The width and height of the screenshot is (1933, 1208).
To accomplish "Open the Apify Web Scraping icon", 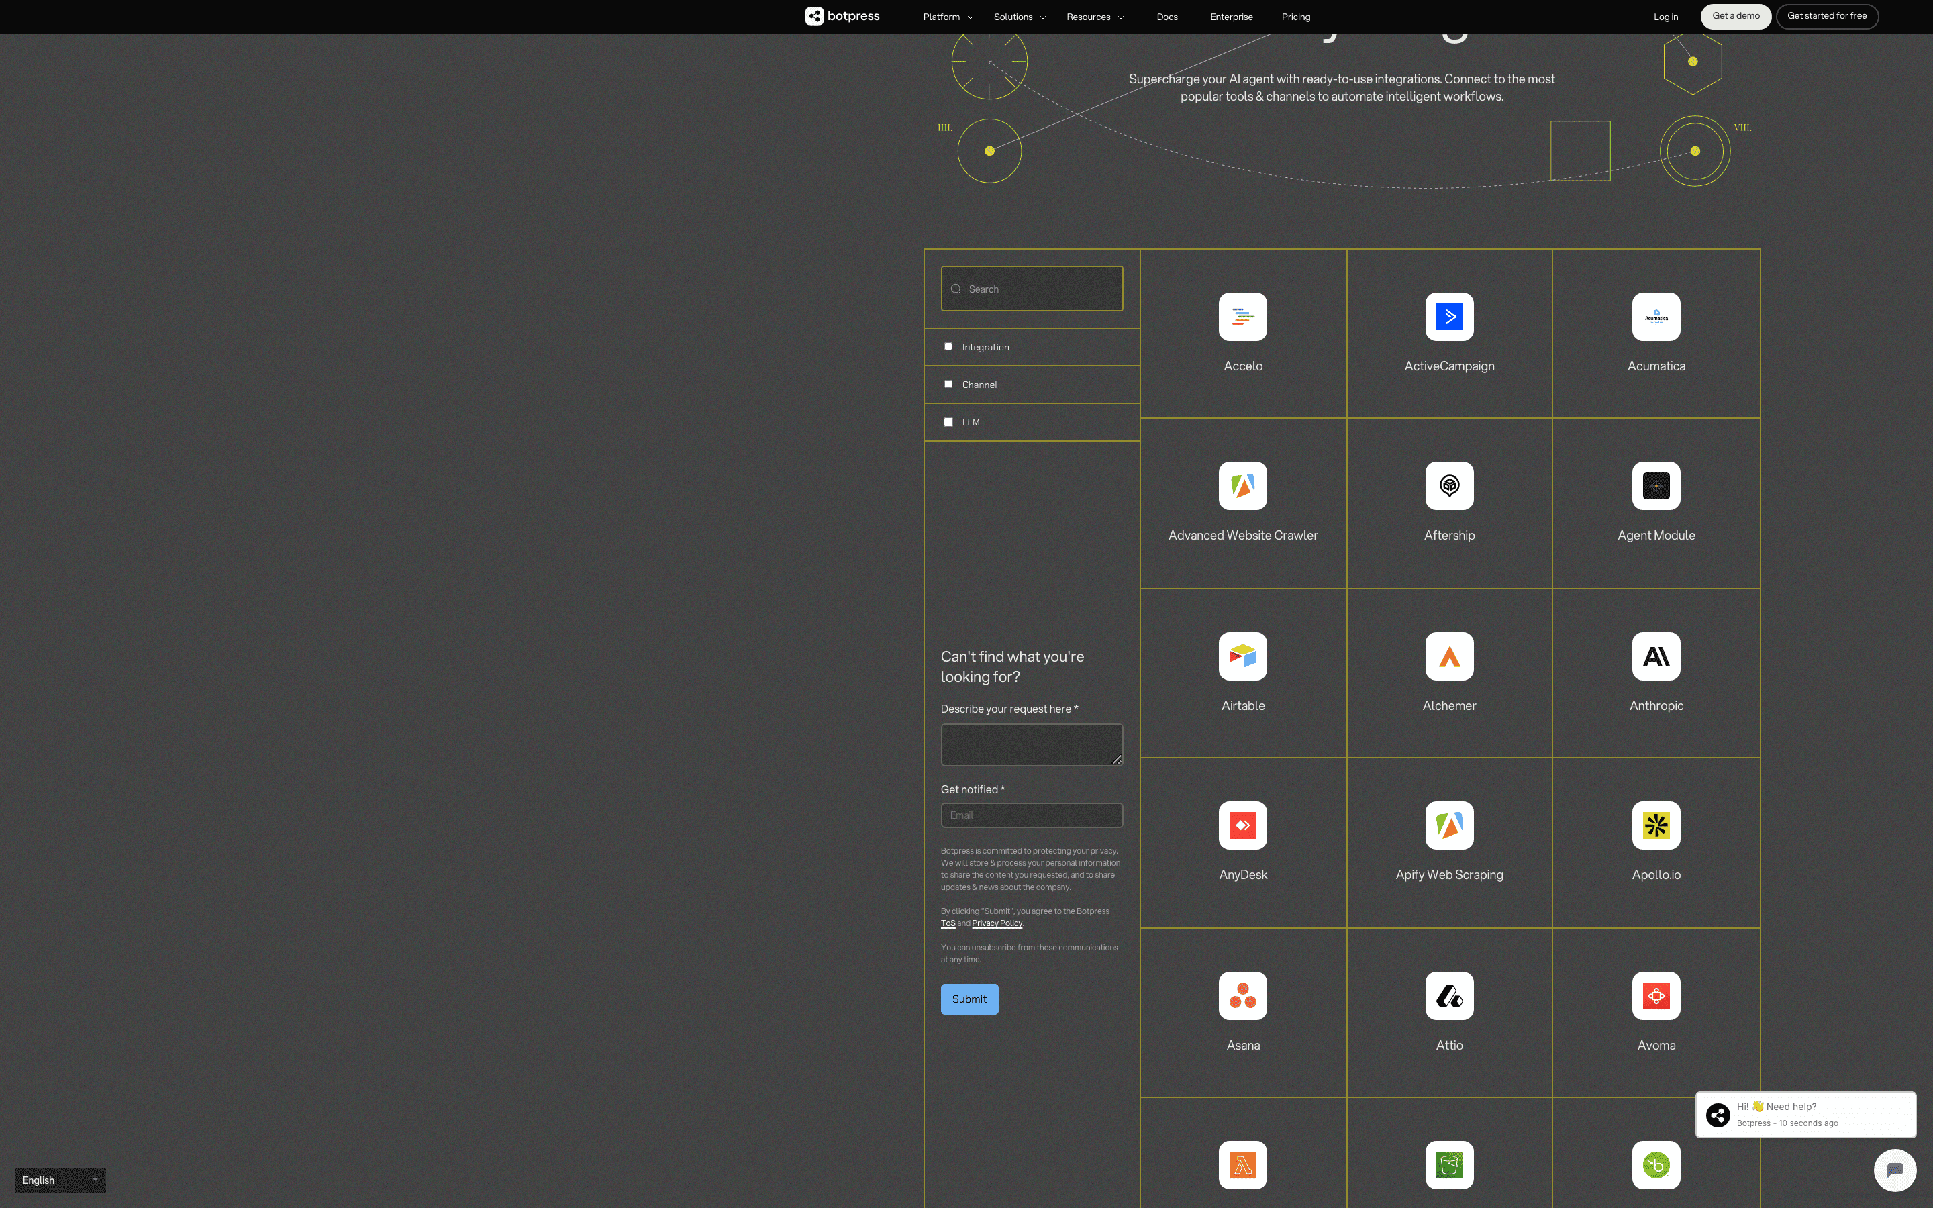I will click(x=1449, y=825).
